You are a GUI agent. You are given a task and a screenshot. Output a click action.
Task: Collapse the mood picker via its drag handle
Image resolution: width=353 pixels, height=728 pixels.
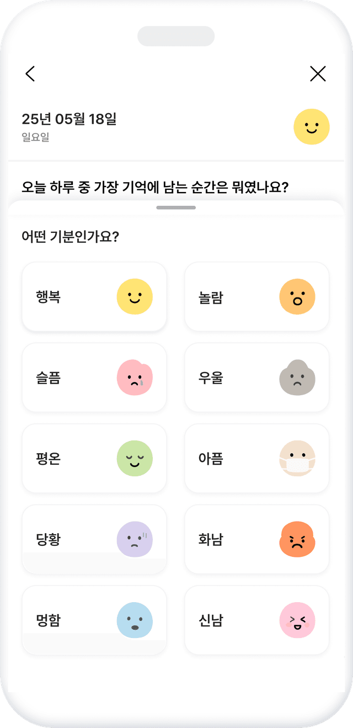point(176,208)
